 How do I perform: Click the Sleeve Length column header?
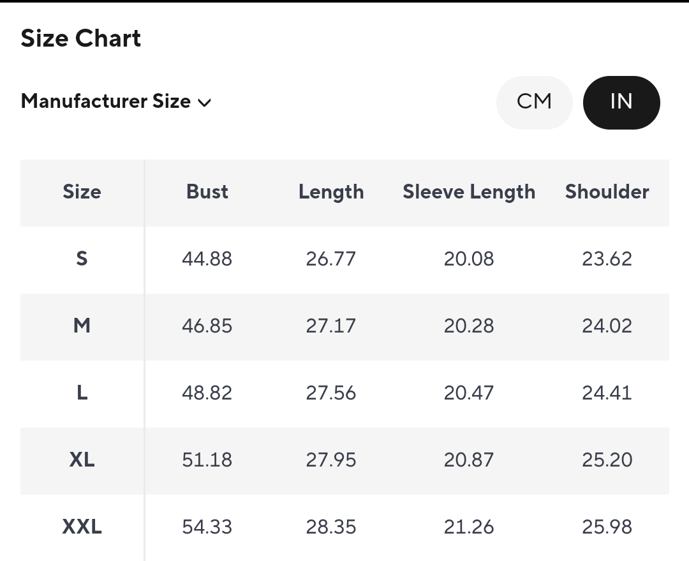coord(469,192)
